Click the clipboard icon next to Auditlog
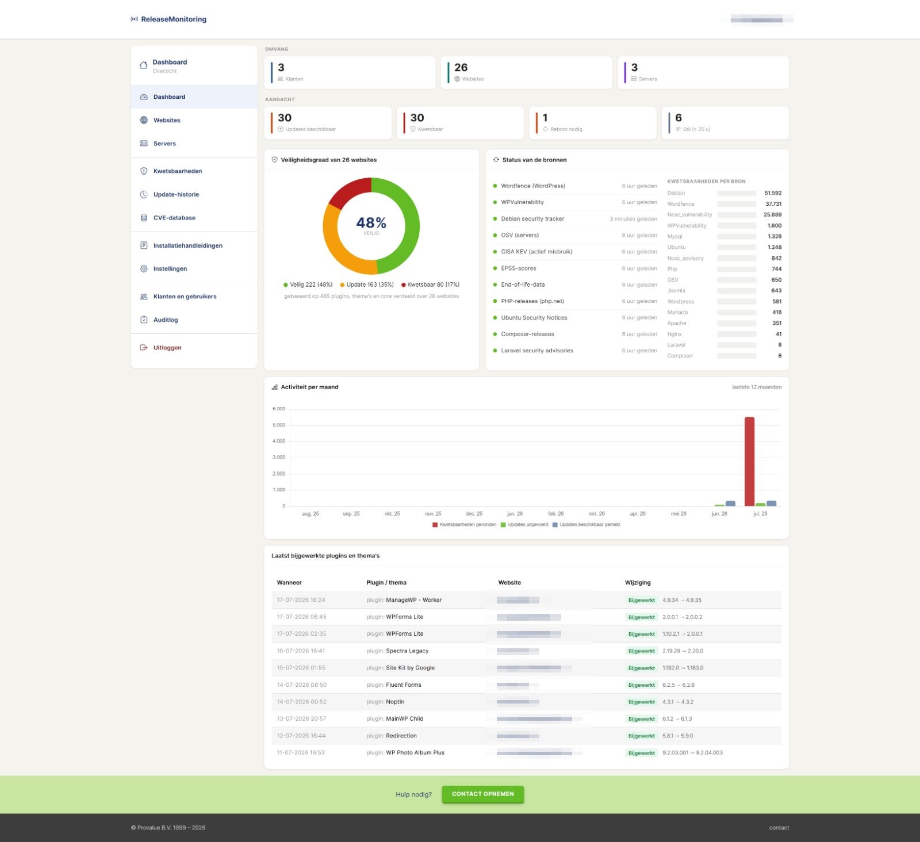This screenshot has height=842, width=920. click(144, 320)
